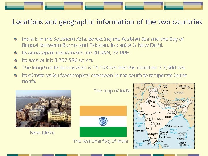Image resolution: width=208 pixels, height=156 pixels.
Task: Click the Hyderabad label on the map
Action: (156, 124)
